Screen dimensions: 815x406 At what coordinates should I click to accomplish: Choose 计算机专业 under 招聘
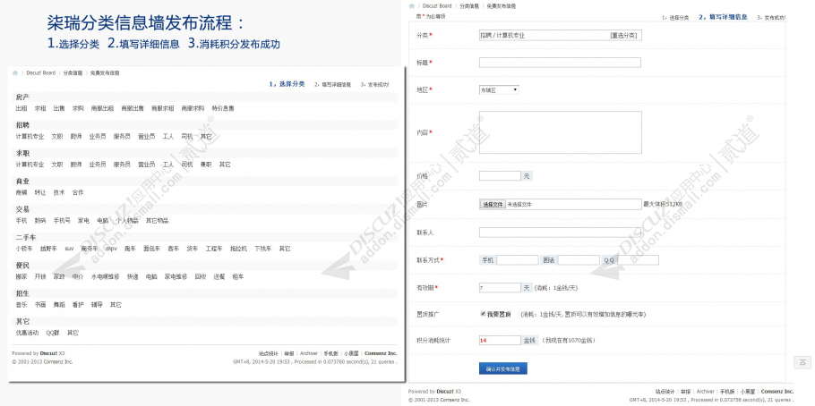click(30, 137)
